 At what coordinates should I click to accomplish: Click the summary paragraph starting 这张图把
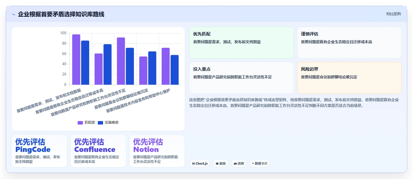(294, 103)
